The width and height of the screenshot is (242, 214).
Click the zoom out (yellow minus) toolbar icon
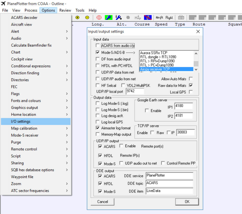click(87, 18)
